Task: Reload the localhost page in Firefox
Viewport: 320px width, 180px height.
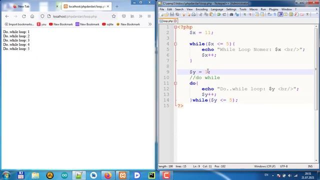Action: click(24, 16)
